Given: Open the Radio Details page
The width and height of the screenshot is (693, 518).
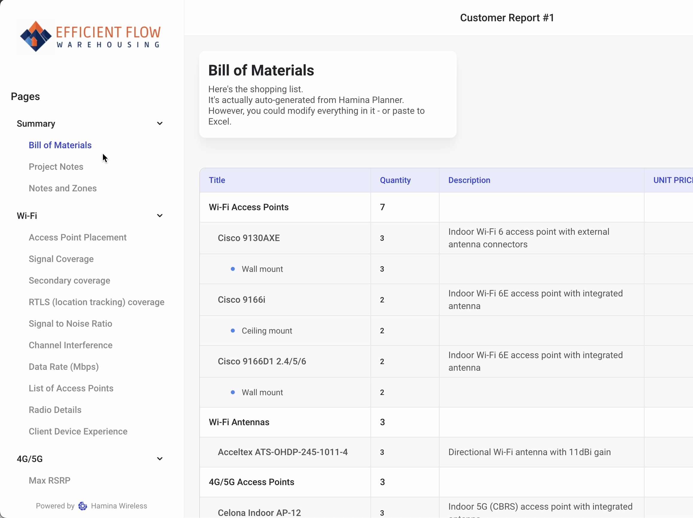Looking at the screenshot, I should (x=55, y=410).
